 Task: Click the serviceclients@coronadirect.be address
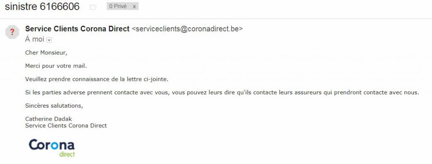187,29
